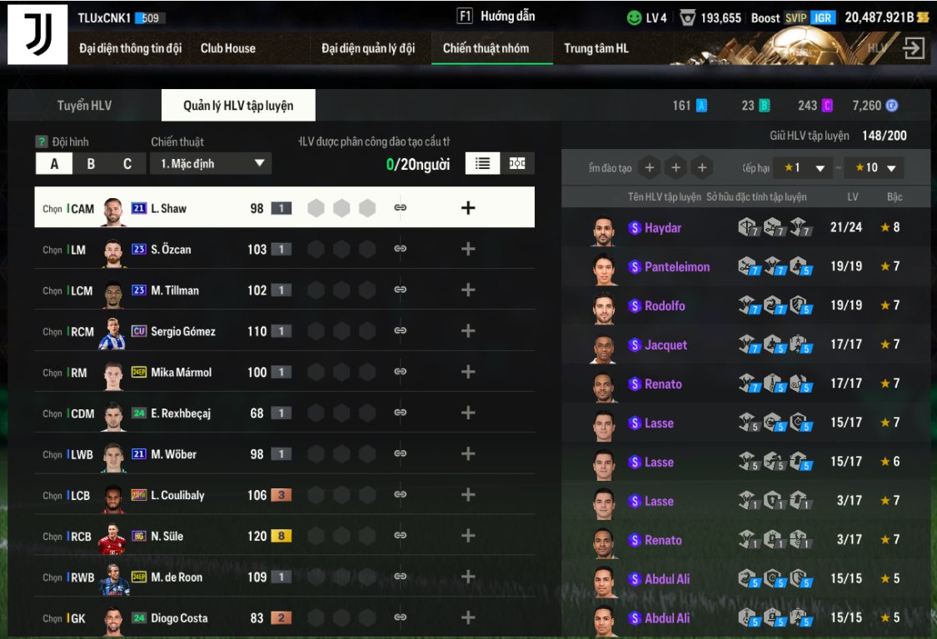937x639 pixels.
Task: Open the '1. Mặc định' tactics dropdown
Action: tap(211, 164)
